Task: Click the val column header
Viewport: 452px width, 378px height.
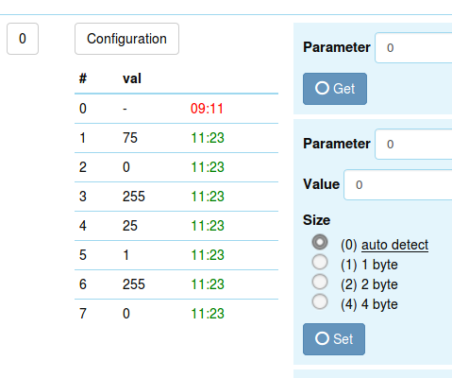Action: click(x=132, y=78)
